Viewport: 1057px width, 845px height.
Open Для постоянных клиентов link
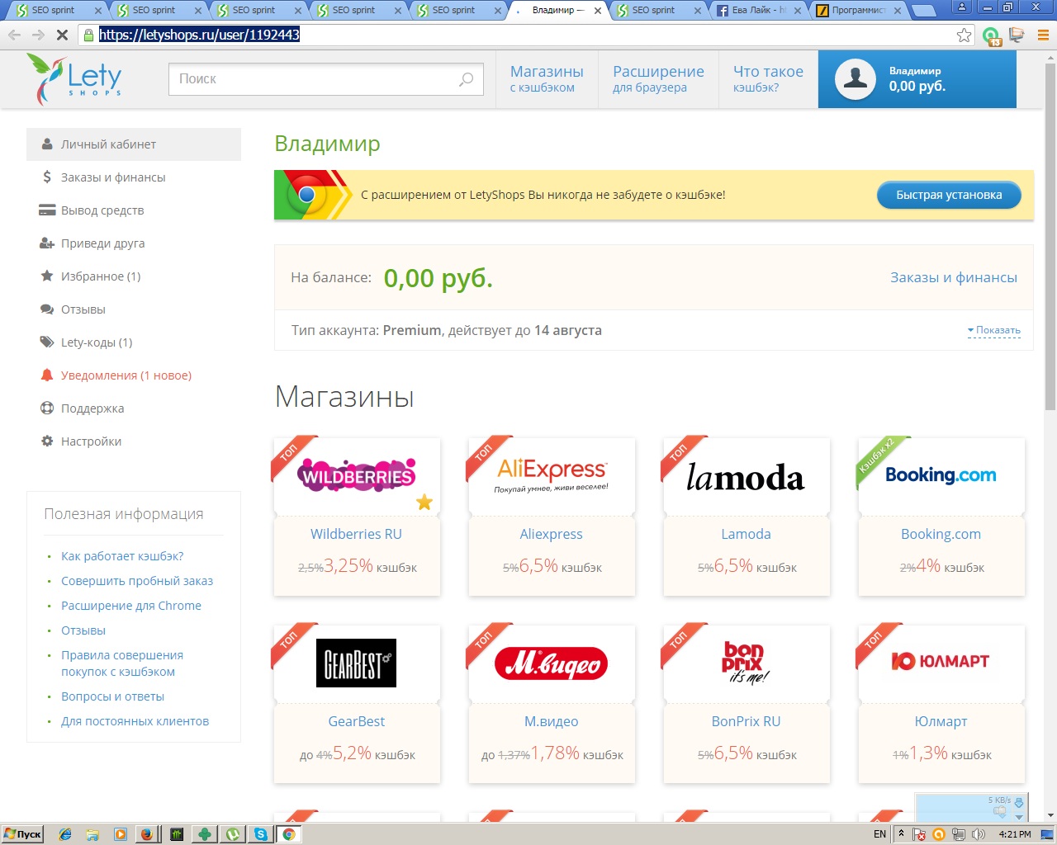pos(135,721)
